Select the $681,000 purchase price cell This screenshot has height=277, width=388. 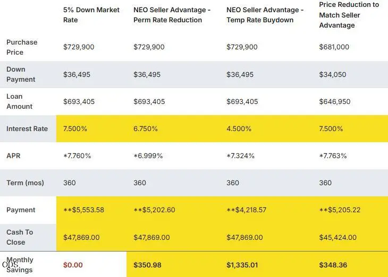click(x=334, y=47)
